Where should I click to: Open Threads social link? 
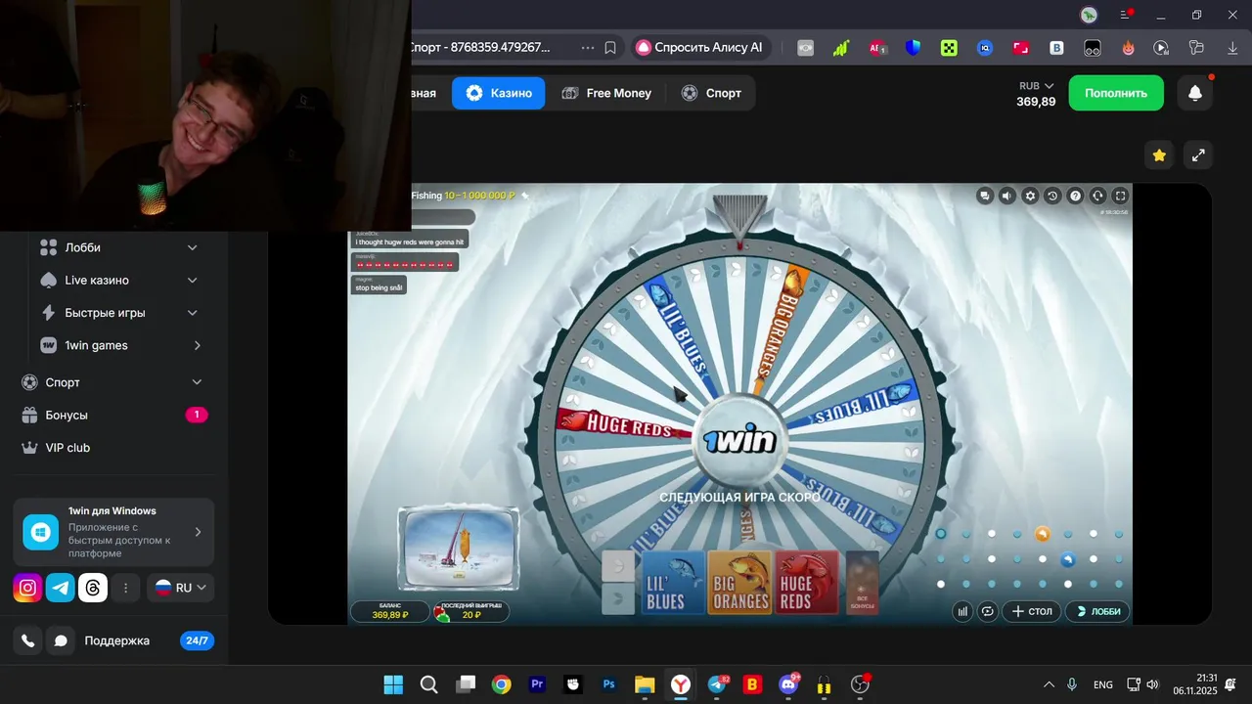[93, 588]
